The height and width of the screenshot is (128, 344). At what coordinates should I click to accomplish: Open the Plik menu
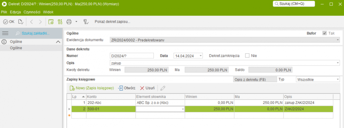click(x=4, y=12)
